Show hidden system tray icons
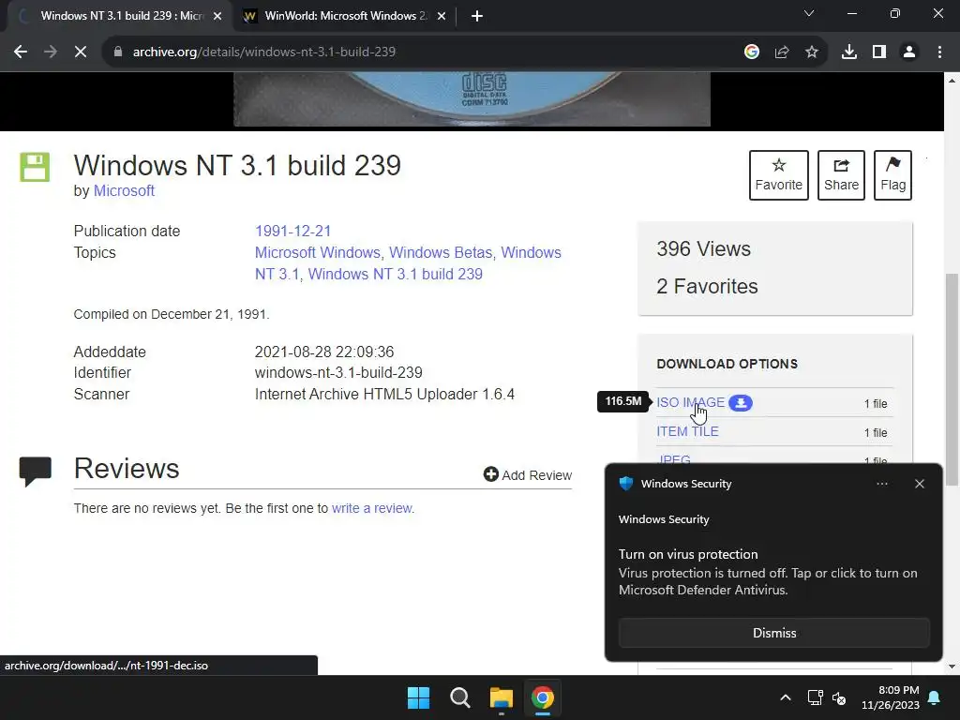 786,697
